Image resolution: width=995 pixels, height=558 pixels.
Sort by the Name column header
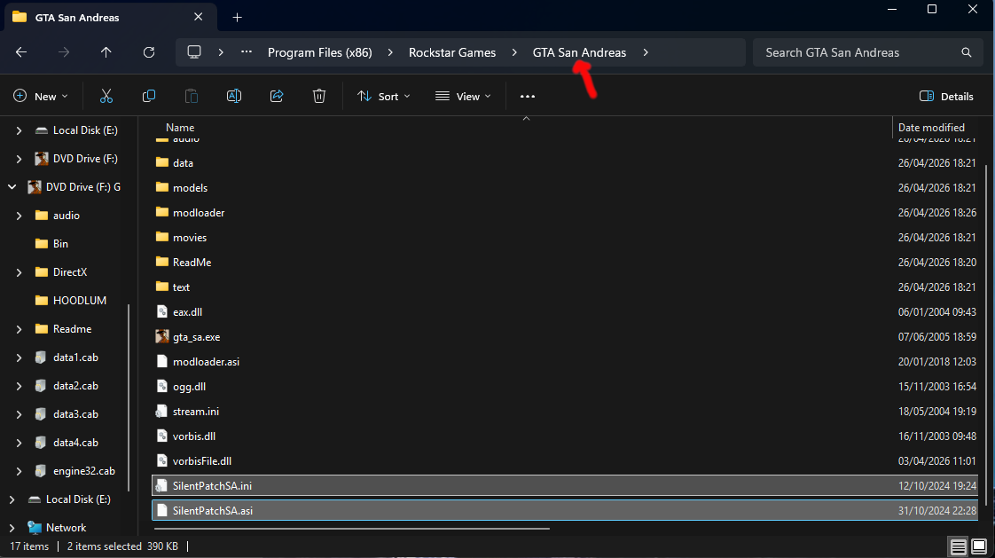tap(180, 128)
